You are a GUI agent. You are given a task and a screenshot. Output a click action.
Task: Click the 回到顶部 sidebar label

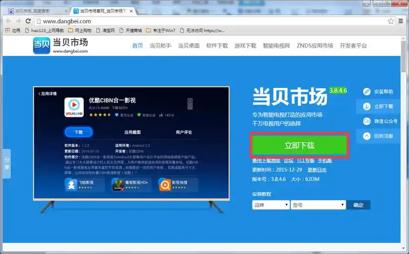pos(384,136)
